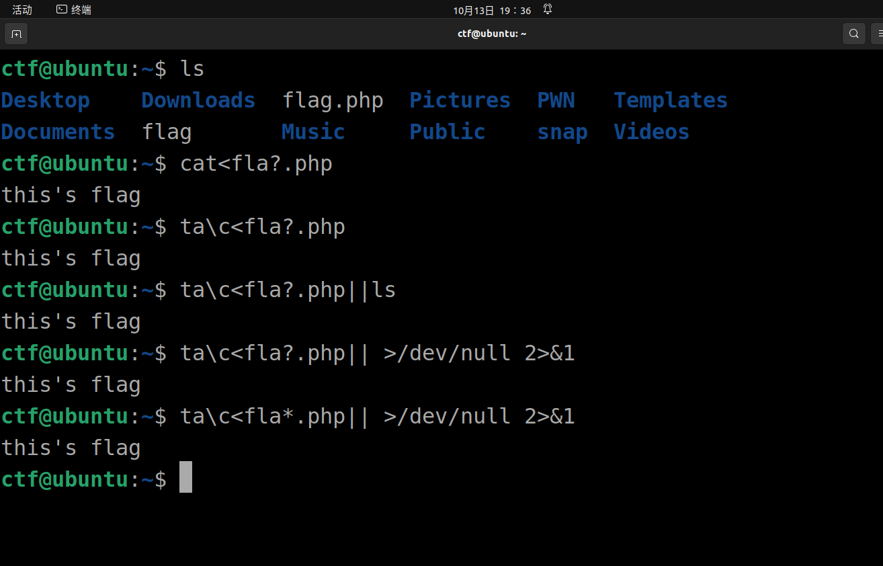Click the 终端 app menu
This screenshot has width=883, height=566.
click(74, 10)
